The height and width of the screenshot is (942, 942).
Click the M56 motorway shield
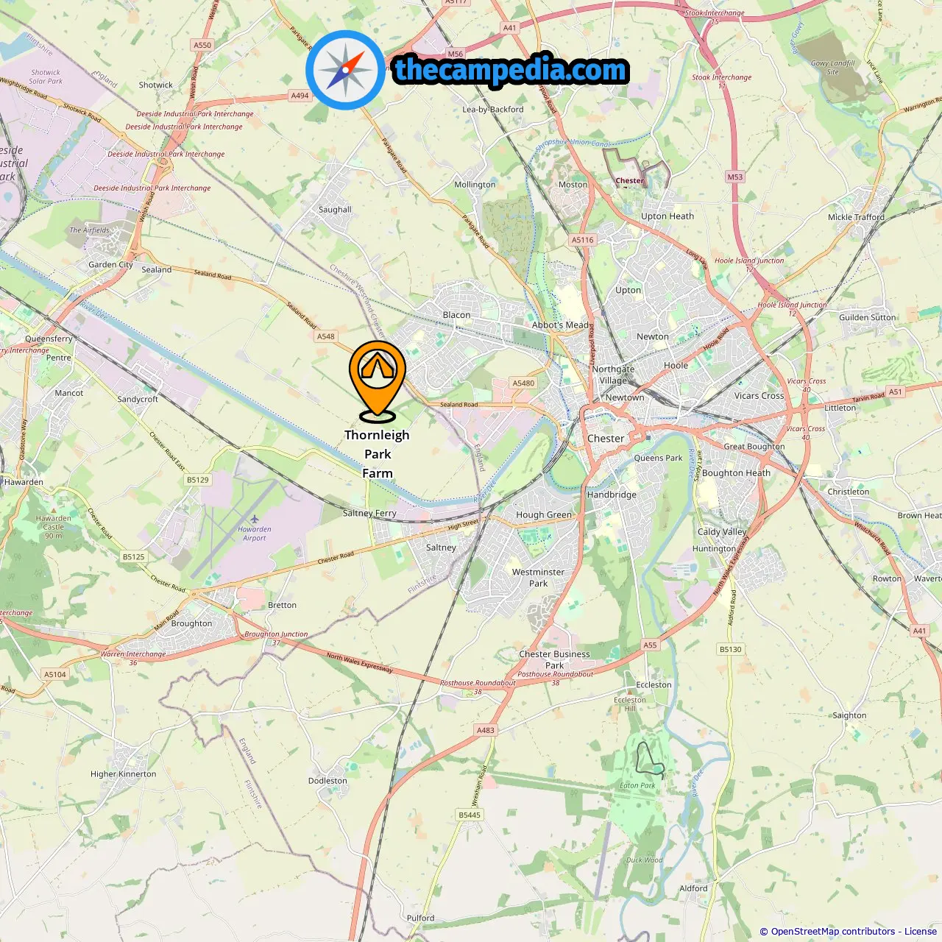(456, 54)
